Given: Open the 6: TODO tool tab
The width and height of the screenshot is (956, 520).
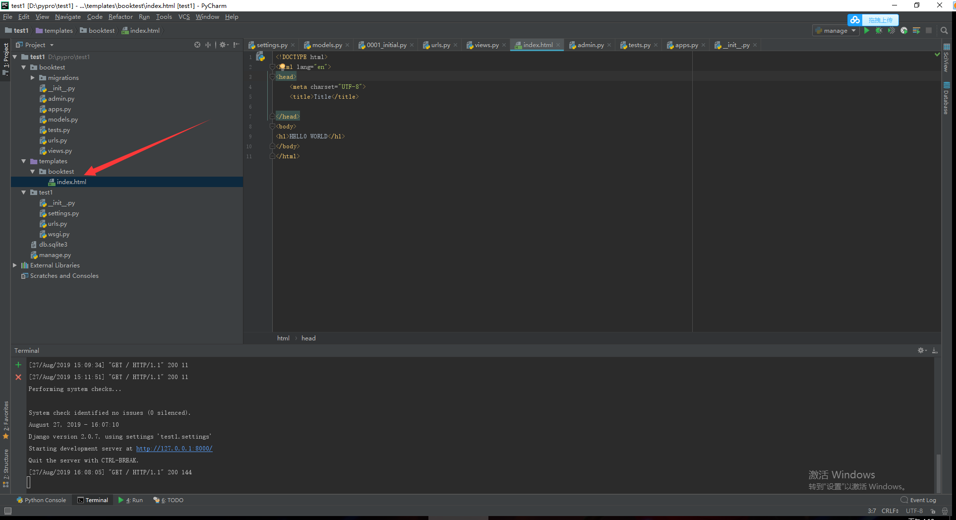Looking at the screenshot, I should point(169,500).
